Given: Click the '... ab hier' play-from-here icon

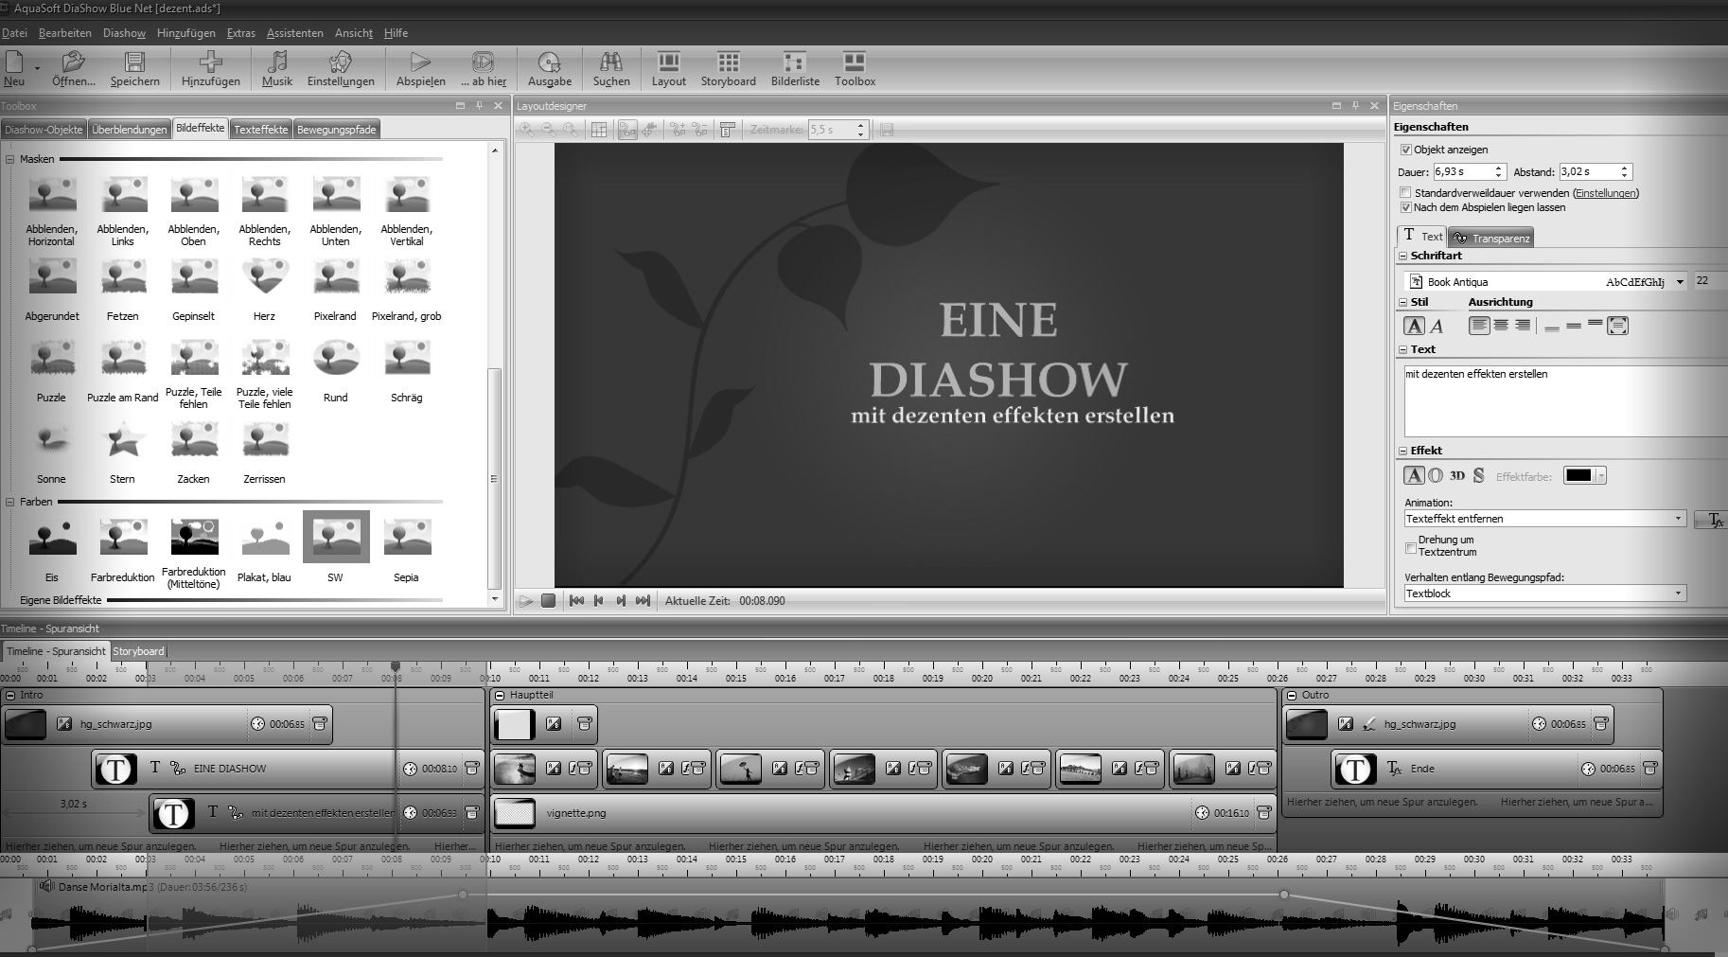Looking at the screenshot, I should coord(483,62).
